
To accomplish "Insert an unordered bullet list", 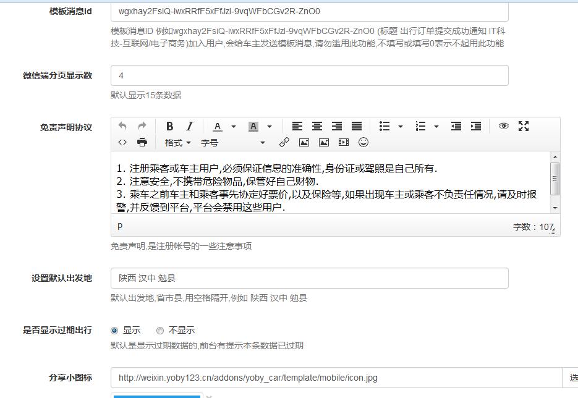I will point(385,127).
